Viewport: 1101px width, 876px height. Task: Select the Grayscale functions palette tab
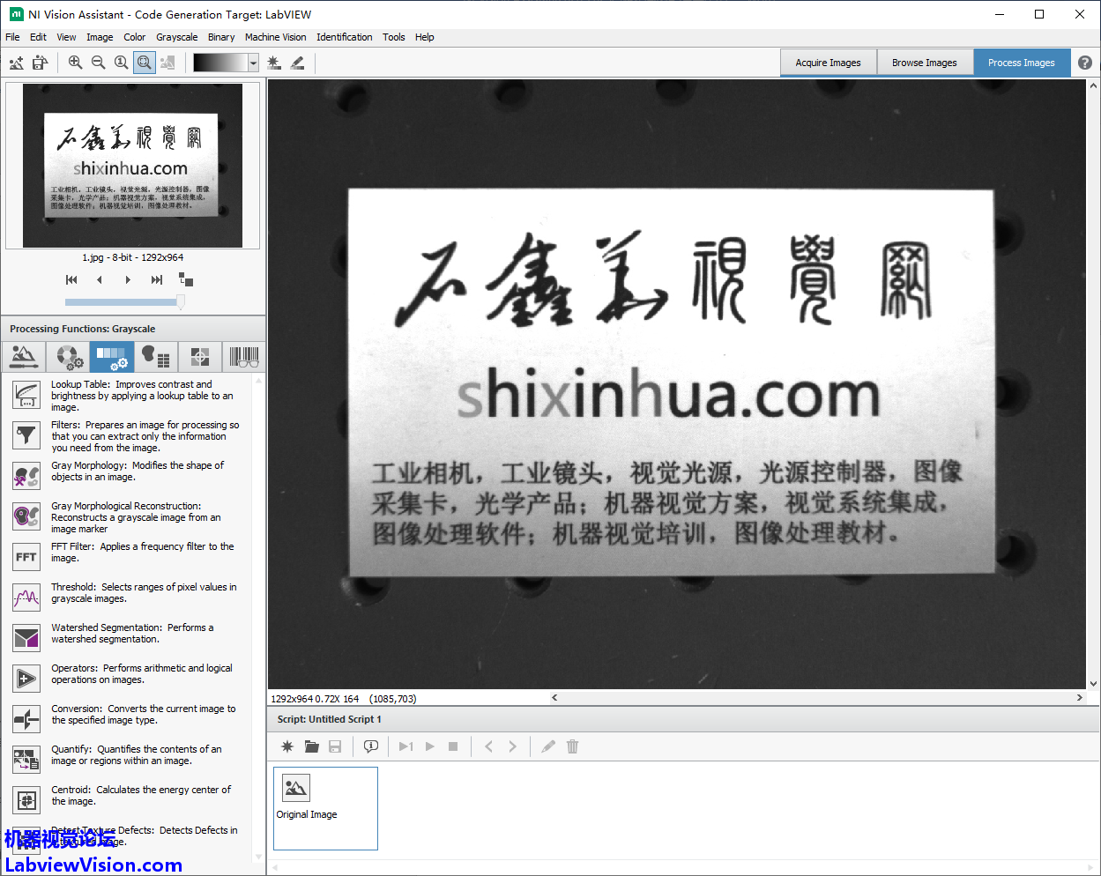[112, 357]
